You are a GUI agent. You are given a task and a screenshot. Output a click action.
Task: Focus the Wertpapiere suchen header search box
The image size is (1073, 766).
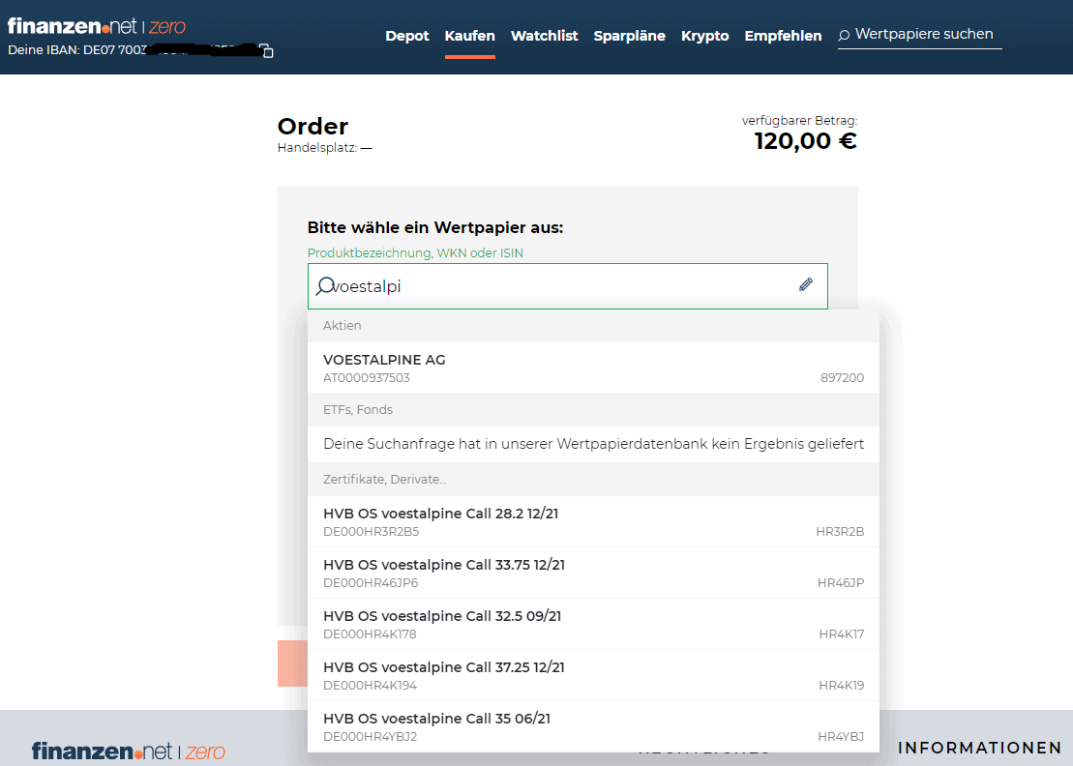(920, 35)
